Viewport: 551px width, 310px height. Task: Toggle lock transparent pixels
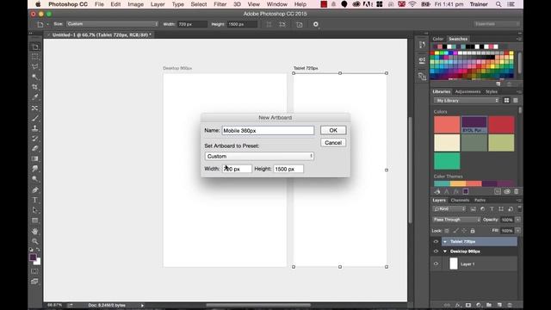pyautogui.click(x=447, y=231)
